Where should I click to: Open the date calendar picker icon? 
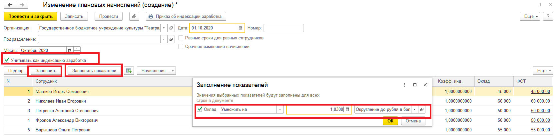coord(241,28)
